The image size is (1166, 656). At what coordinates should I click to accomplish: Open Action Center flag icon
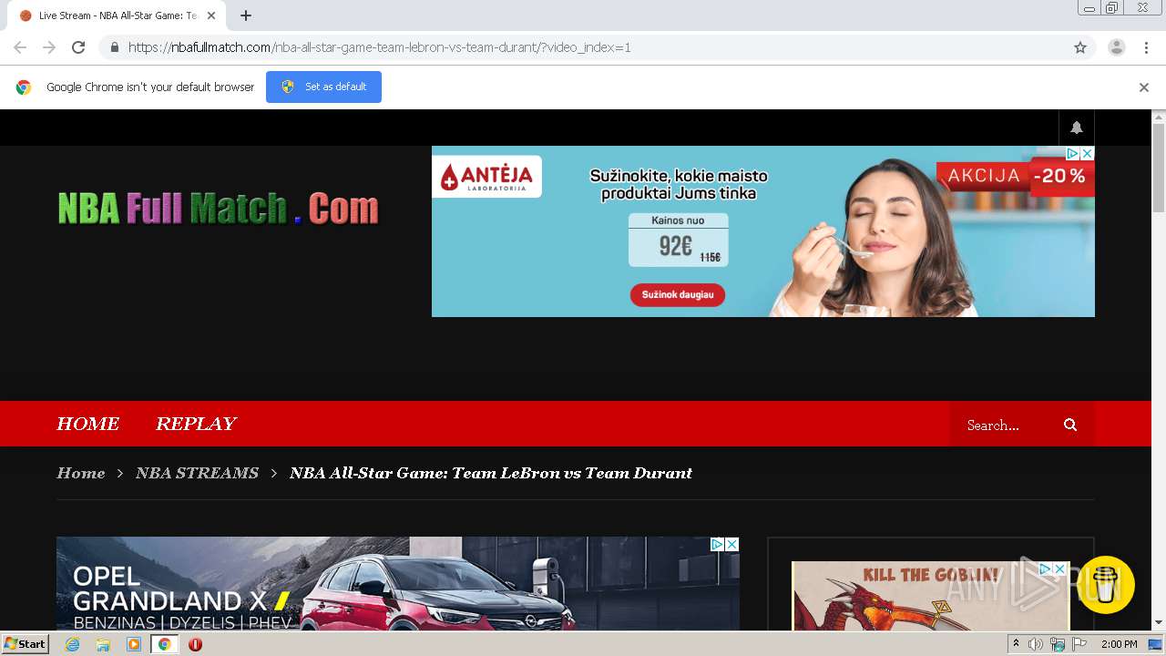pos(1079,644)
